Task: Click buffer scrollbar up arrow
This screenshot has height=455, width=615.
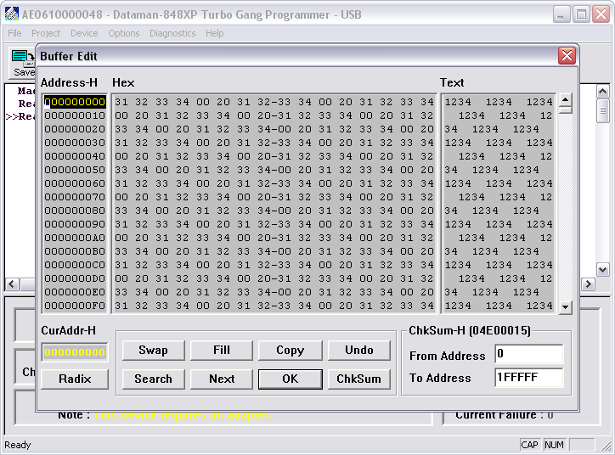Action: point(565,99)
